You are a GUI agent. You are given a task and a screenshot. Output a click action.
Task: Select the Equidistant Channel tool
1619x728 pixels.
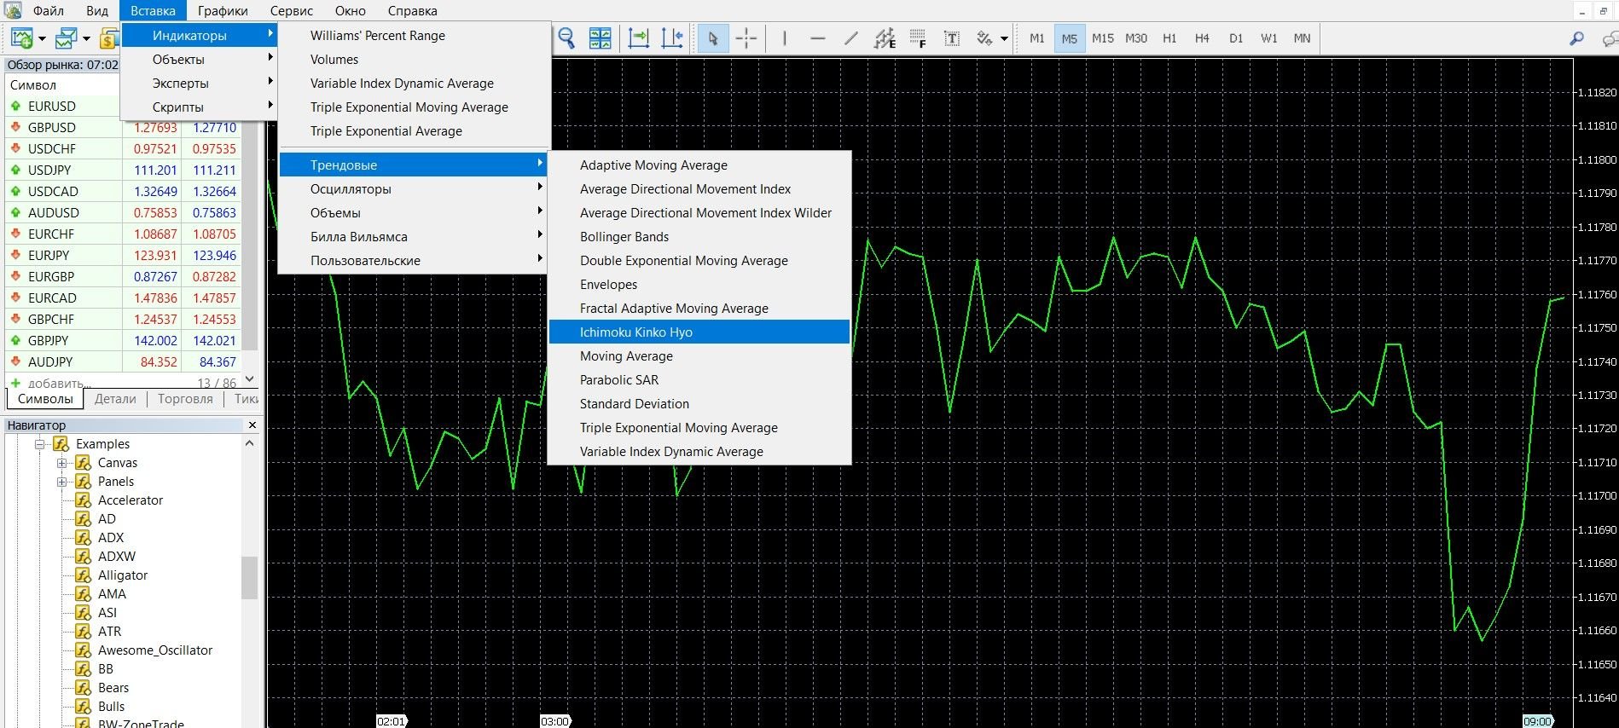pyautogui.click(x=885, y=38)
